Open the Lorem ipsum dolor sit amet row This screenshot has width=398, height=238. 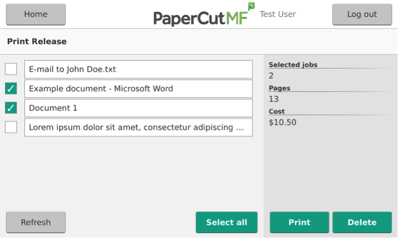[138, 127]
